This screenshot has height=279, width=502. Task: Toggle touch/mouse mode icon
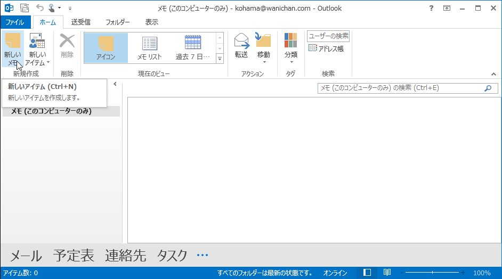coord(51,8)
